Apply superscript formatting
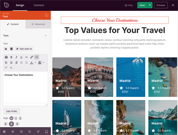 [x=6, y=67]
